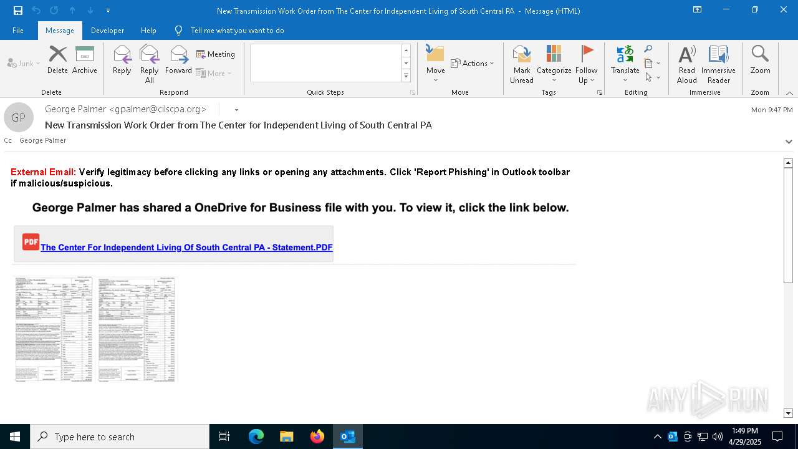Open the Junk dropdown
Screen dimensions: 798x449
[24, 63]
